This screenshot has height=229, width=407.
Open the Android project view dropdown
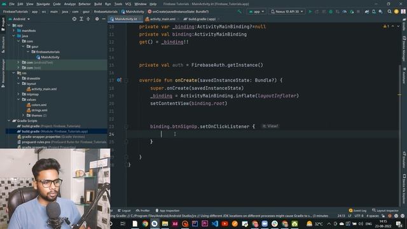[20, 19]
